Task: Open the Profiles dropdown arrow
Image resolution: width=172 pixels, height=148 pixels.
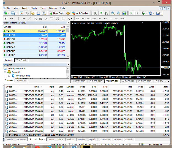Action: [16, 13]
